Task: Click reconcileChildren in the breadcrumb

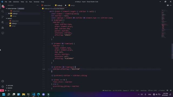Action: tap(59, 8)
